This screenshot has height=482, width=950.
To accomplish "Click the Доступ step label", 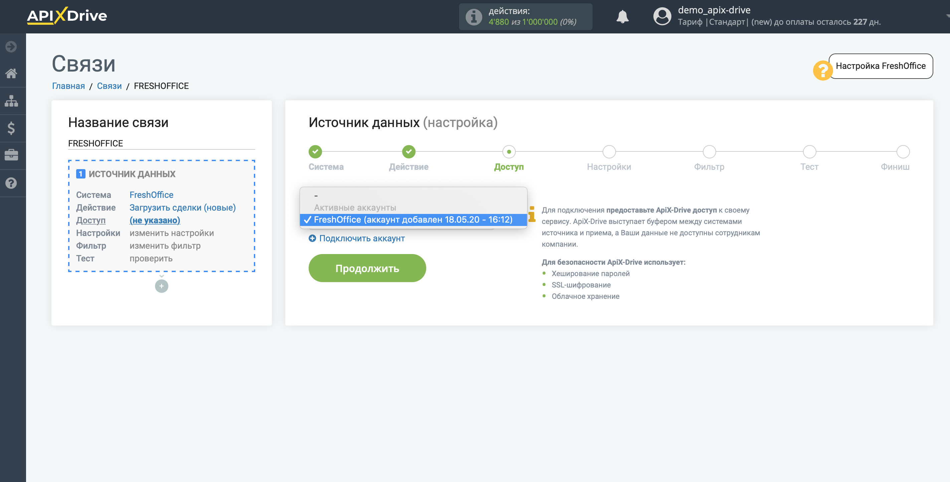I will (509, 167).
